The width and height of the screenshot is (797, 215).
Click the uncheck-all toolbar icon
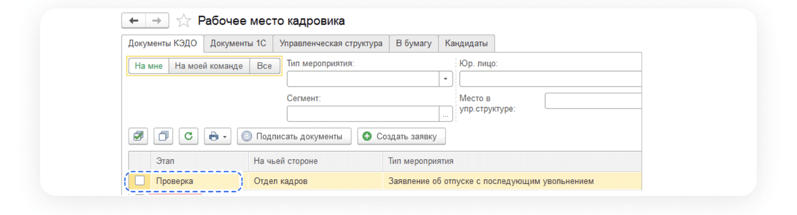(x=163, y=136)
